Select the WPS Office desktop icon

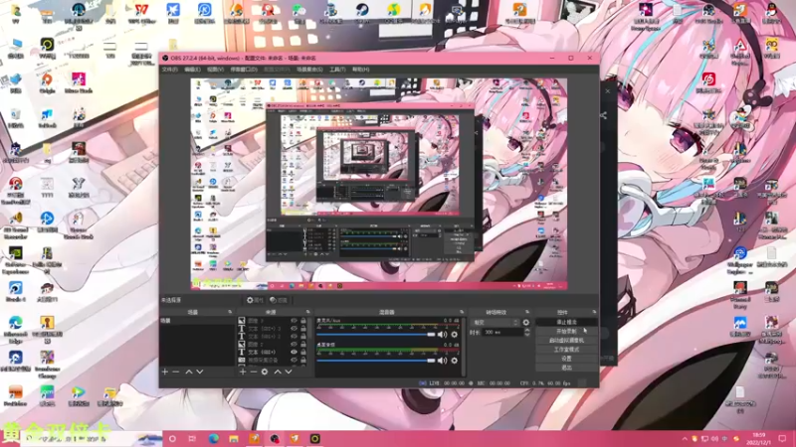pos(141,13)
